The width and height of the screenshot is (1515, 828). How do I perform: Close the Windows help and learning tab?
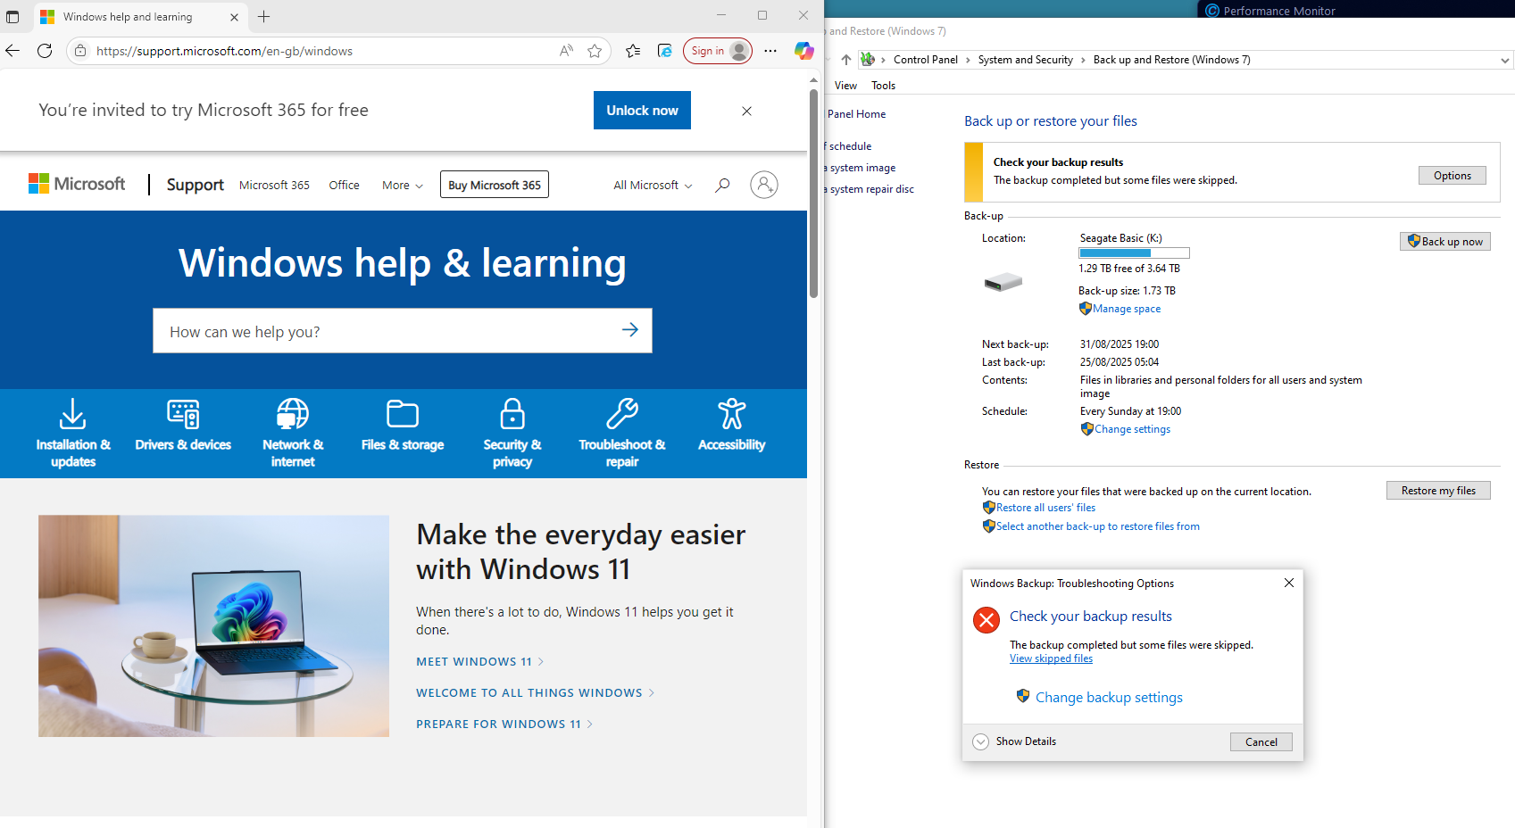coord(234,17)
